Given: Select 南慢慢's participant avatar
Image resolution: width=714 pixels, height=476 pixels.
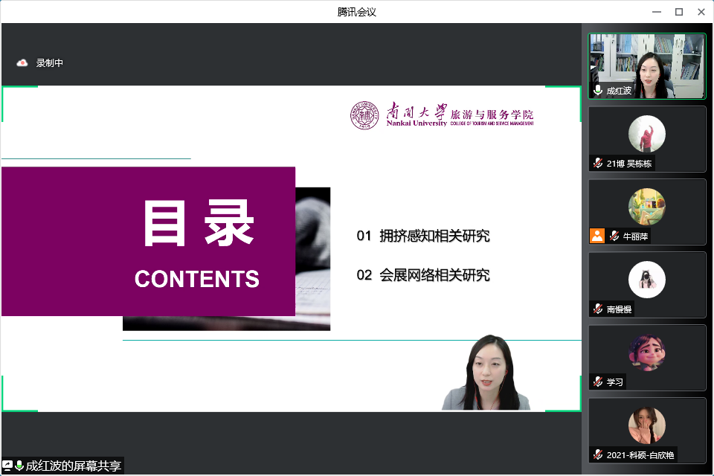Looking at the screenshot, I should tap(646, 280).
